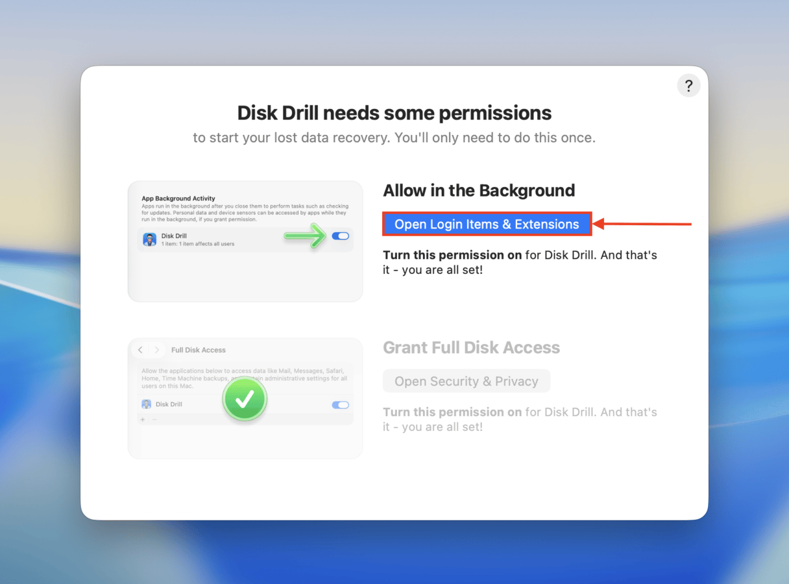
Task: Click the plus icon below the Full Disk Access list
Action: (142, 419)
